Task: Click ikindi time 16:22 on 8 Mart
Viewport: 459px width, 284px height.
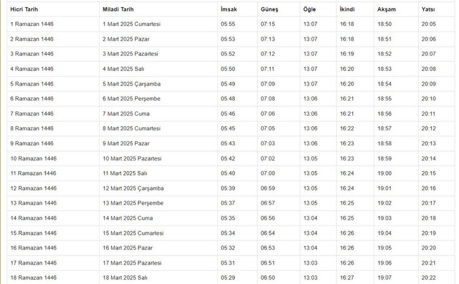Action: (347, 129)
